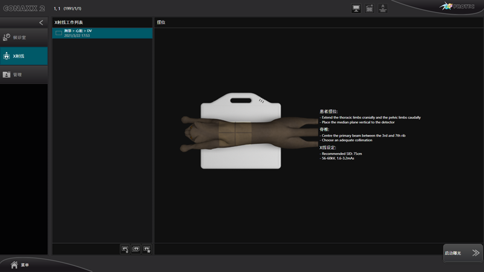
Task: Click the first worklist action icon at bottom
Action: [x=125, y=248]
